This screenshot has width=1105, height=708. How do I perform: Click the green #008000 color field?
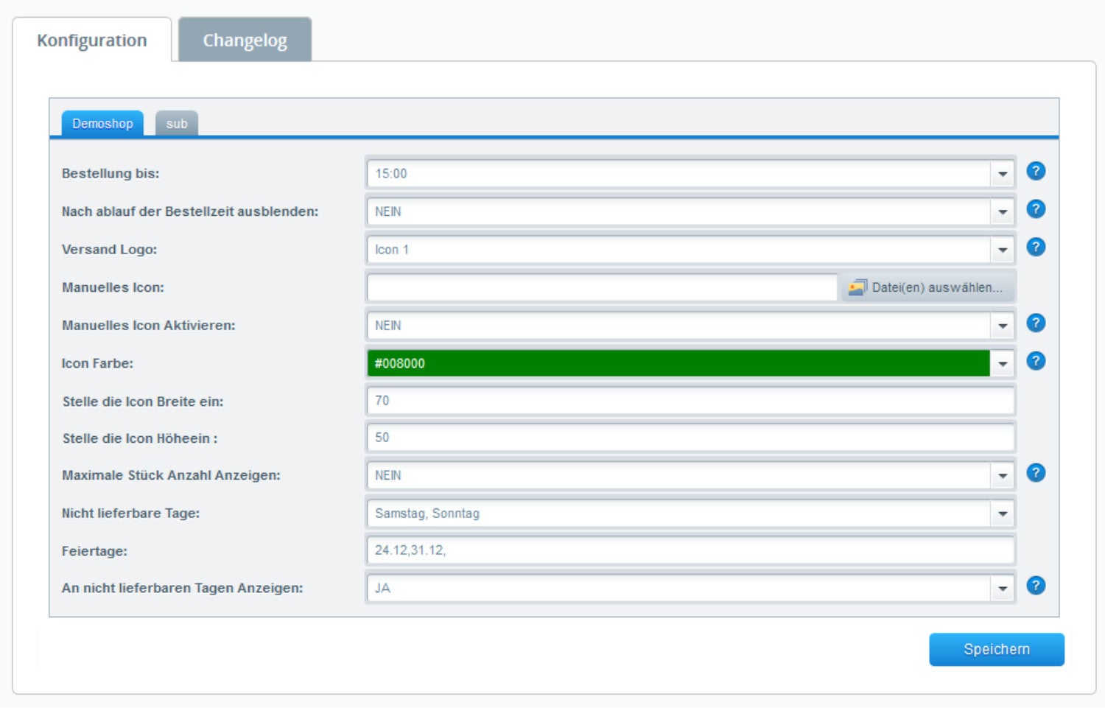click(678, 363)
